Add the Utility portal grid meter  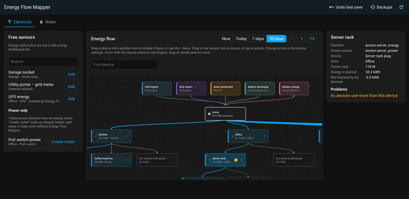point(71,86)
